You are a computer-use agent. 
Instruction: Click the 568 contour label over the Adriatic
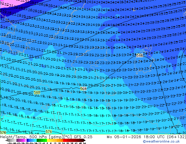click(x=83, y=89)
